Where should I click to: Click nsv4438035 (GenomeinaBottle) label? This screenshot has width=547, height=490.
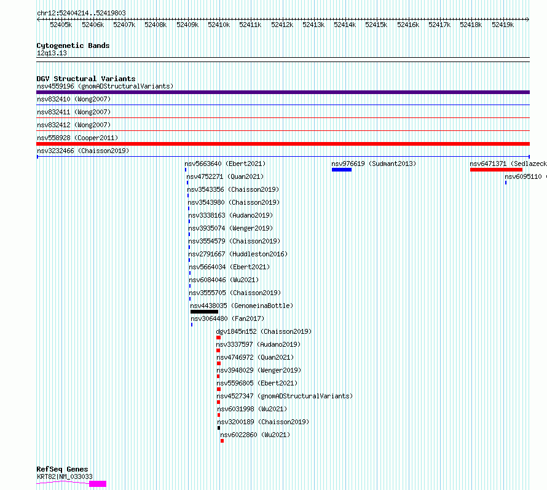[242, 306]
